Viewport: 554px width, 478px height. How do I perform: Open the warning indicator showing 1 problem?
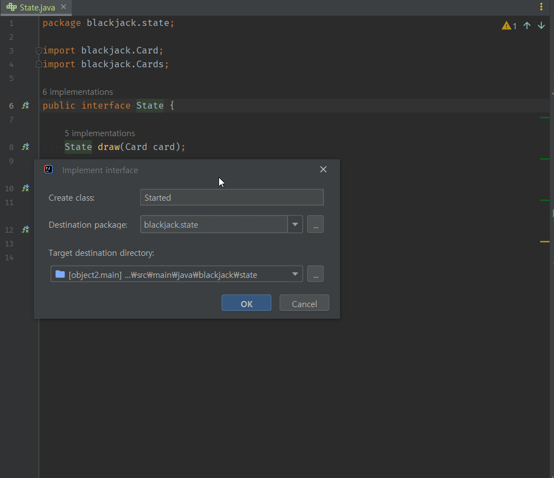coord(509,26)
